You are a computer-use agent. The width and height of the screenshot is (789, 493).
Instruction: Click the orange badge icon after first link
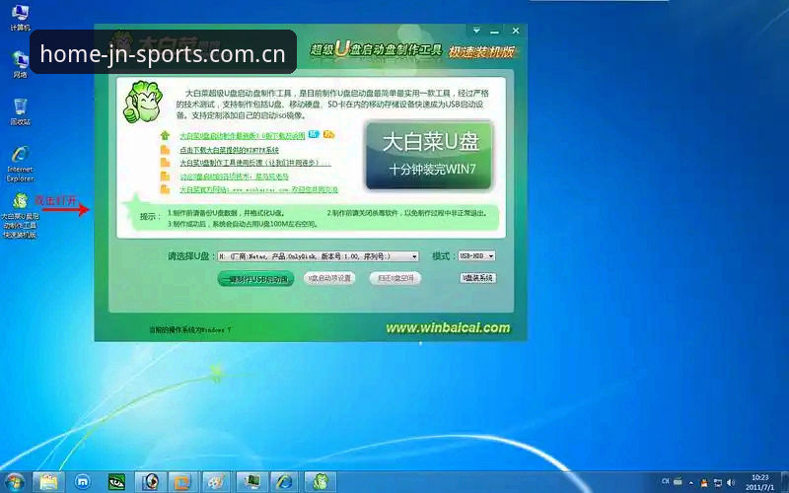328,134
